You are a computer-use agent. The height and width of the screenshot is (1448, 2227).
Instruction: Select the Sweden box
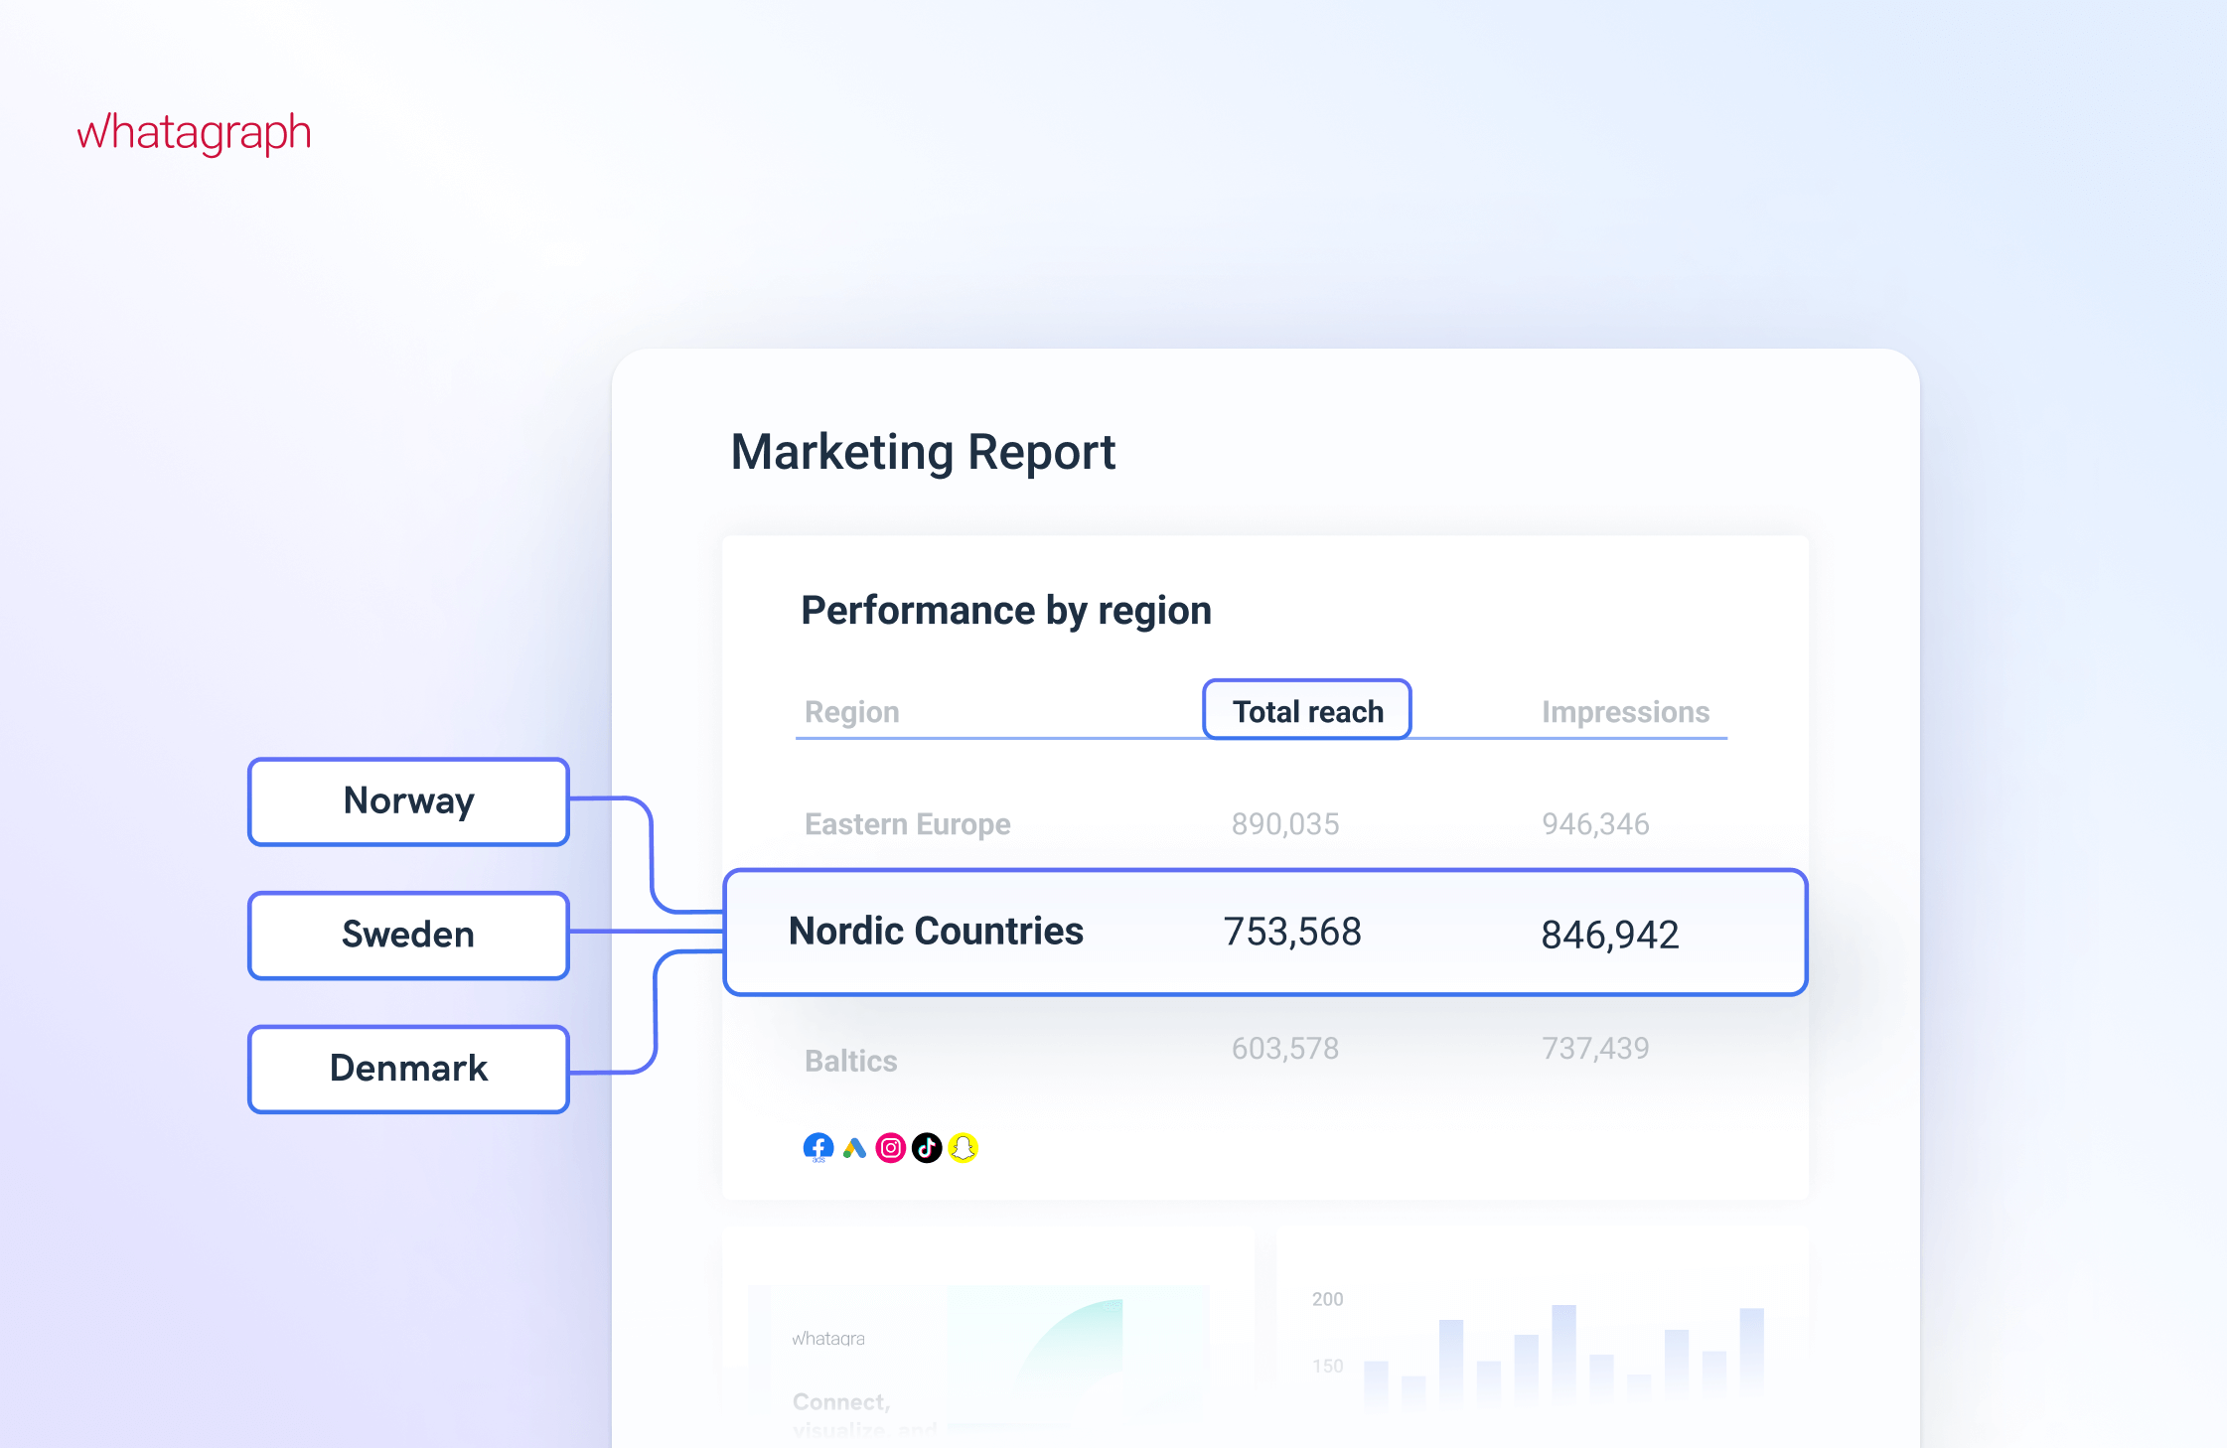408,935
